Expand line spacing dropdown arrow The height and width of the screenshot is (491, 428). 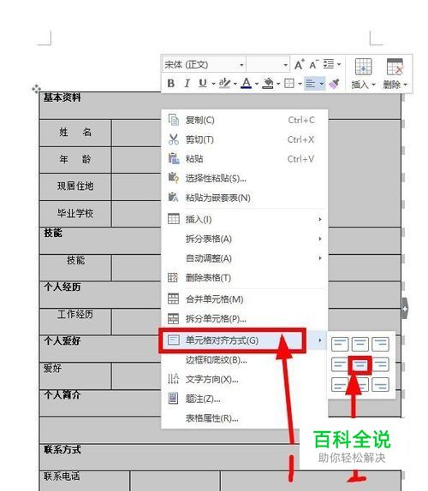point(339,64)
